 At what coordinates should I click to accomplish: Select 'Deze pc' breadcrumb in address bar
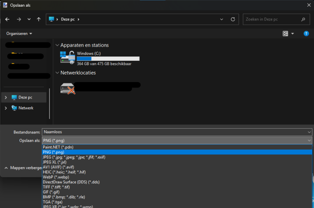tap(68, 19)
